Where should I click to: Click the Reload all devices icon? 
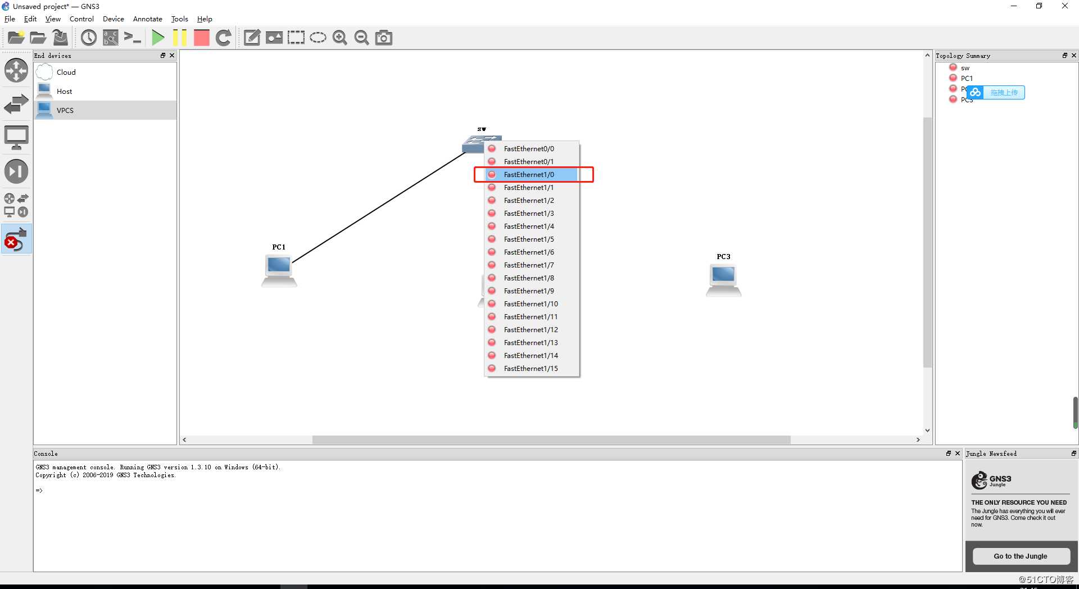pyautogui.click(x=224, y=38)
